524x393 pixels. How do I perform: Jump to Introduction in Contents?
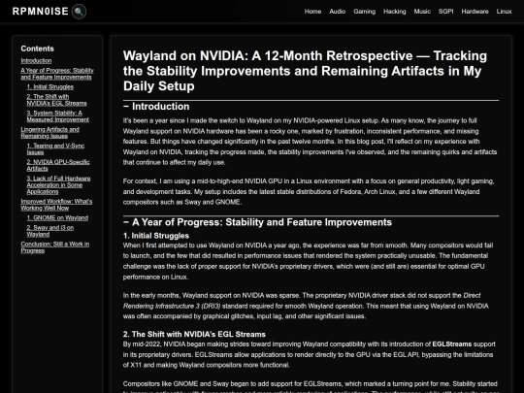tap(36, 61)
